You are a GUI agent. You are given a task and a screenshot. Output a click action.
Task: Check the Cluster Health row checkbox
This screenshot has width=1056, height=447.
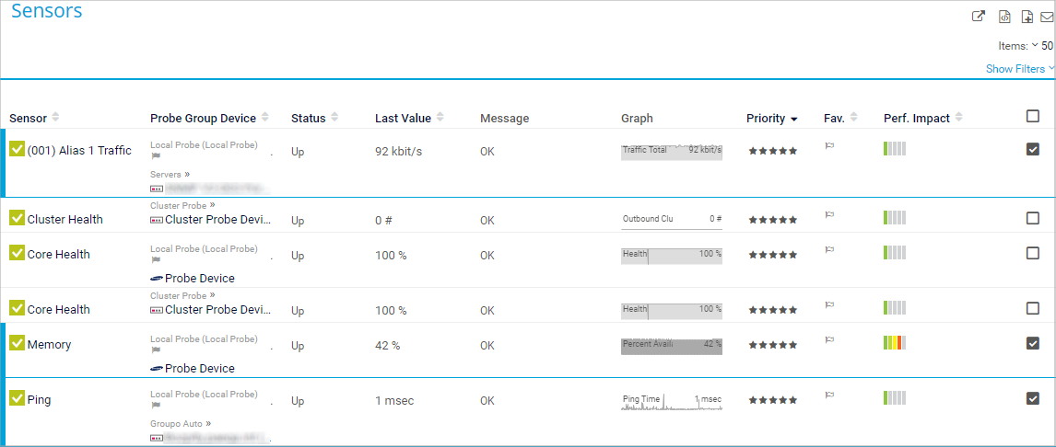pyautogui.click(x=1033, y=218)
